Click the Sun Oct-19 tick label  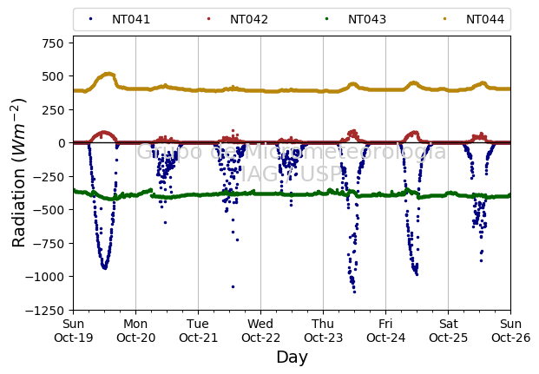(x=73, y=331)
